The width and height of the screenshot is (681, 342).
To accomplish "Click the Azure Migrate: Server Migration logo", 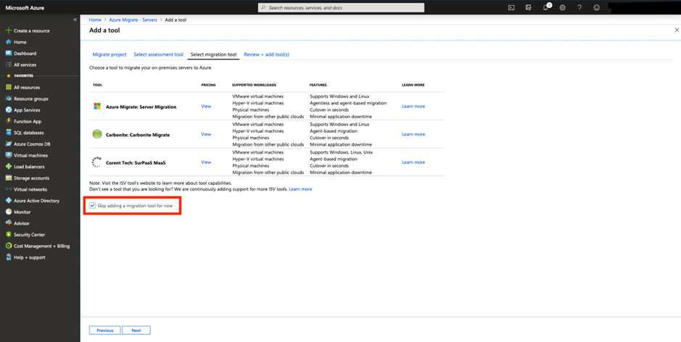I will [x=97, y=107].
